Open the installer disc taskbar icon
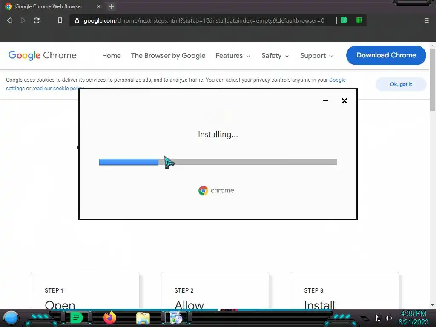The height and width of the screenshot is (327, 436). [176, 318]
